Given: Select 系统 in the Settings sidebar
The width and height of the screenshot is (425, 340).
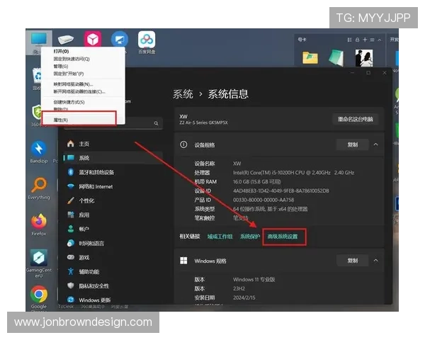Looking at the screenshot, I should coord(113,158).
